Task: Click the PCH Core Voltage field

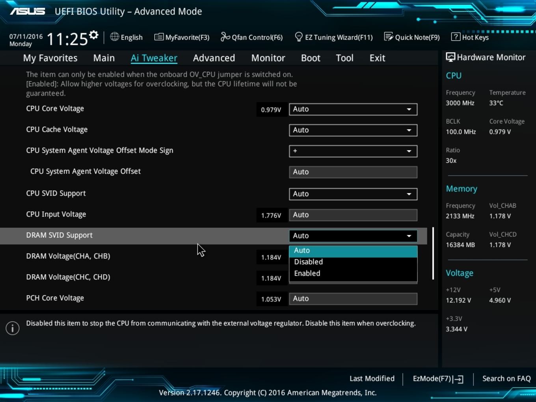Action: click(x=353, y=299)
